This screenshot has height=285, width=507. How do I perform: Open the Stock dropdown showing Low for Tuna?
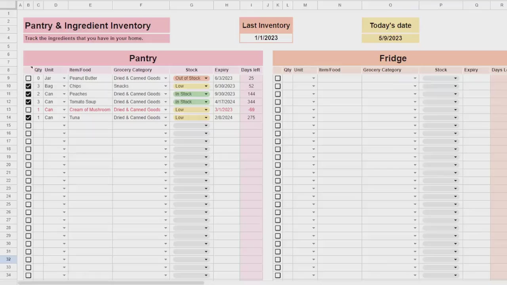[206, 118]
